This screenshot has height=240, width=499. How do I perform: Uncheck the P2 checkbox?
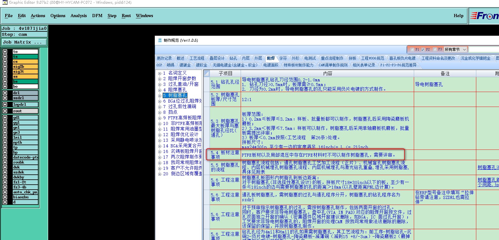click(423, 49)
